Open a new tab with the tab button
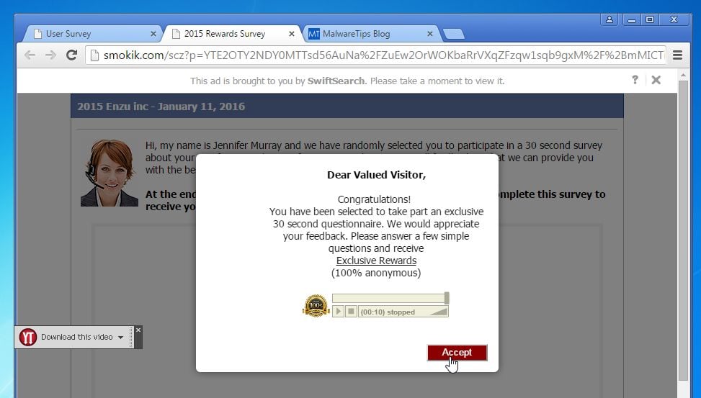This screenshot has width=701, height=398. point(453,34)
